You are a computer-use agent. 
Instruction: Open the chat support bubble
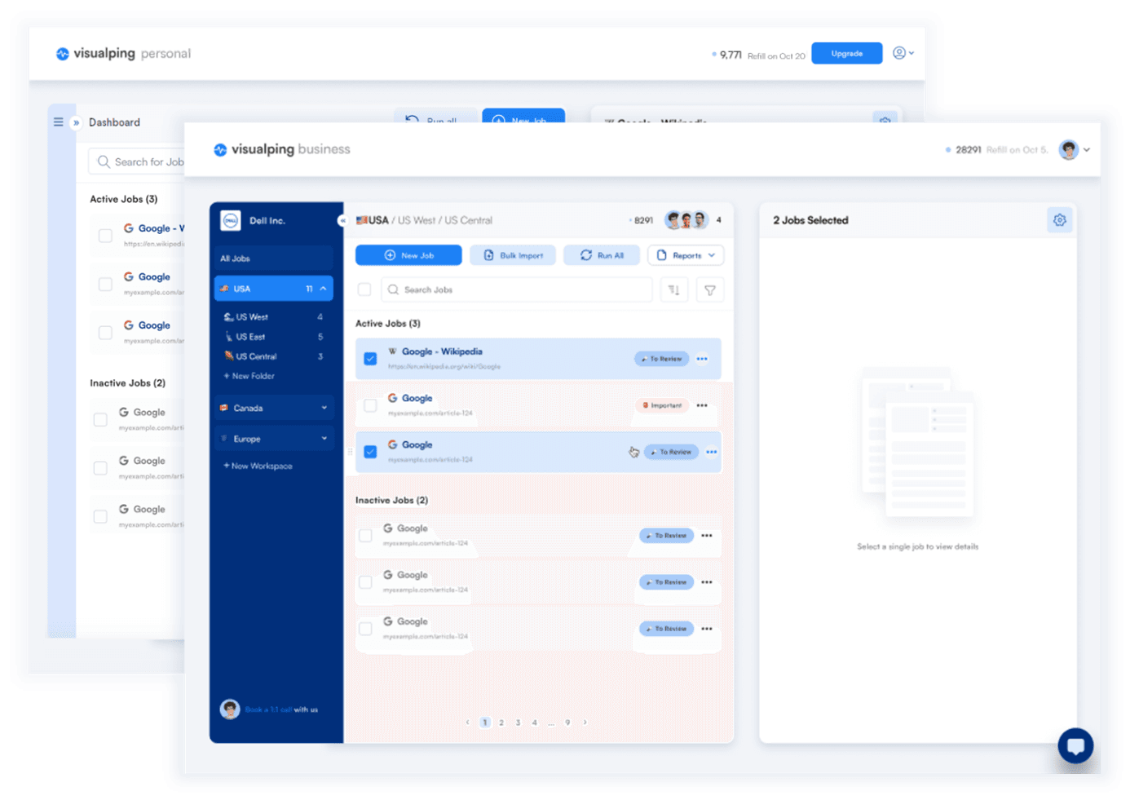[x=1075, y=745]
